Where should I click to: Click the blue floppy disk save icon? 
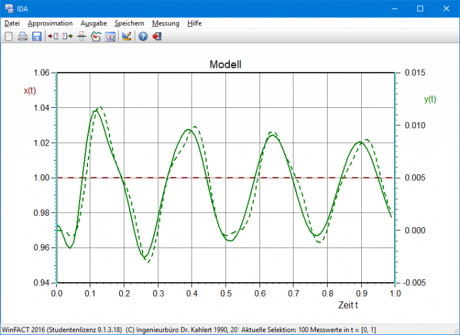pyautogui.click(x=37, y=37)
